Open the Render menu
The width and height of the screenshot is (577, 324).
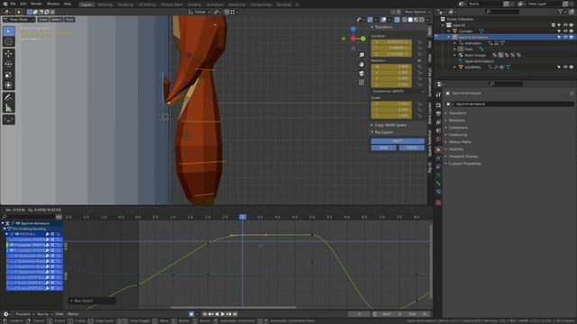point(36,4)
